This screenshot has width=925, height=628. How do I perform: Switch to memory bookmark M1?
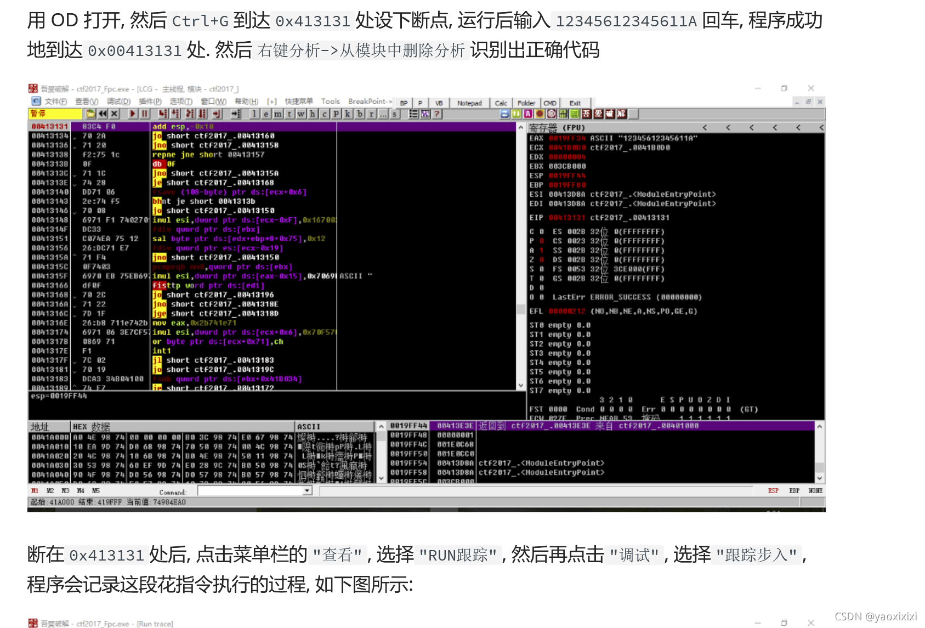pos(35,491)
